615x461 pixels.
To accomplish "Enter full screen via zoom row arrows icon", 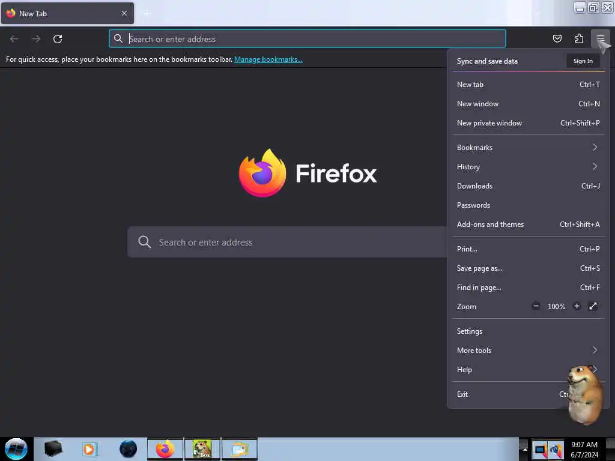I will (x=593, y=306).
